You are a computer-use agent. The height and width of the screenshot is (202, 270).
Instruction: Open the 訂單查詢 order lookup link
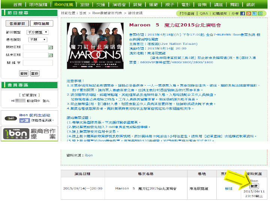pyautogui.click(x=29, y=95)
